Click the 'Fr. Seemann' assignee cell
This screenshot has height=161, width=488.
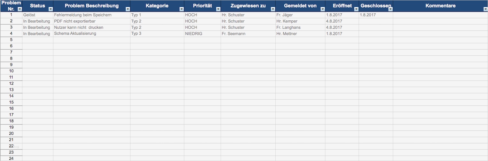coord(248,34)
